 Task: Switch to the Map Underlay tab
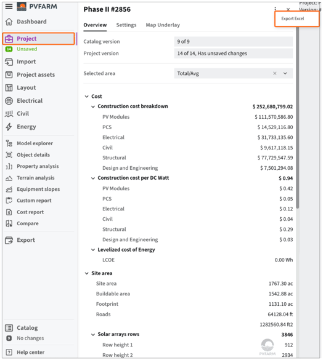(163, 25)
